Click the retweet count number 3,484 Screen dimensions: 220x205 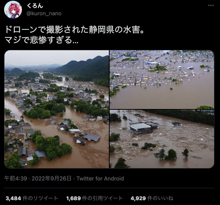[x=13, y=198]
